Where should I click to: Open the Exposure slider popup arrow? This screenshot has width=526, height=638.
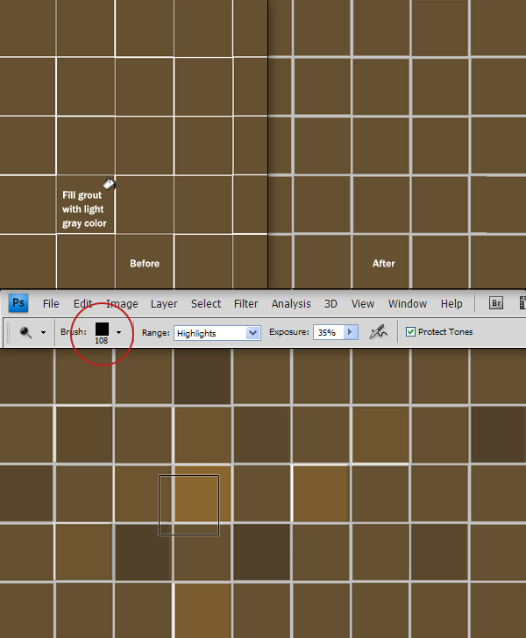click(x=351, y=332)
